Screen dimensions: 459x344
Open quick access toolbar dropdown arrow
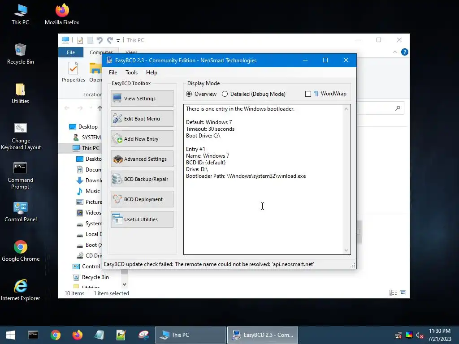[x=118, y=40]
